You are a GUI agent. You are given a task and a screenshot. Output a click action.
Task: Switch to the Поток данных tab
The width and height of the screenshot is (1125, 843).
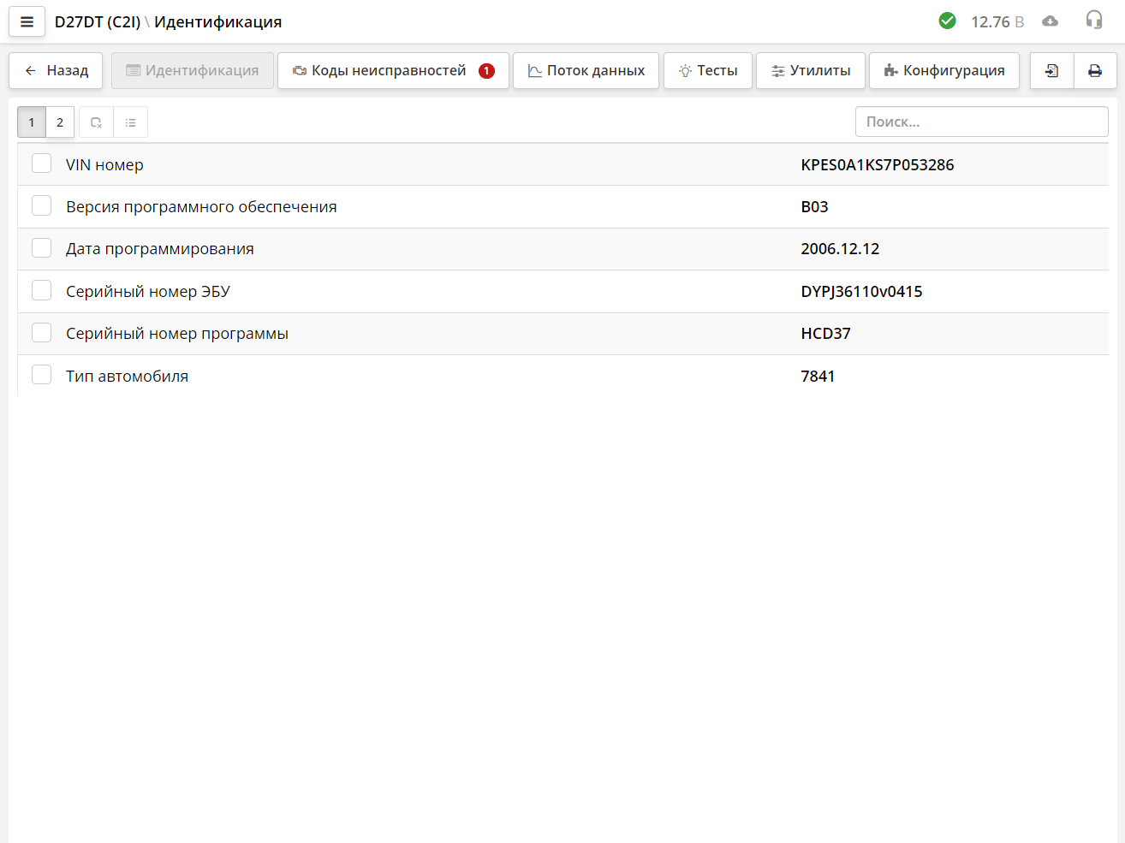tap(586, 71)
